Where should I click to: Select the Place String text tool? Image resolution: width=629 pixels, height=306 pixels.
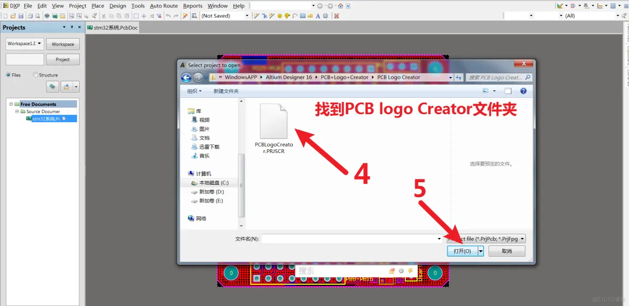(318, 15)
